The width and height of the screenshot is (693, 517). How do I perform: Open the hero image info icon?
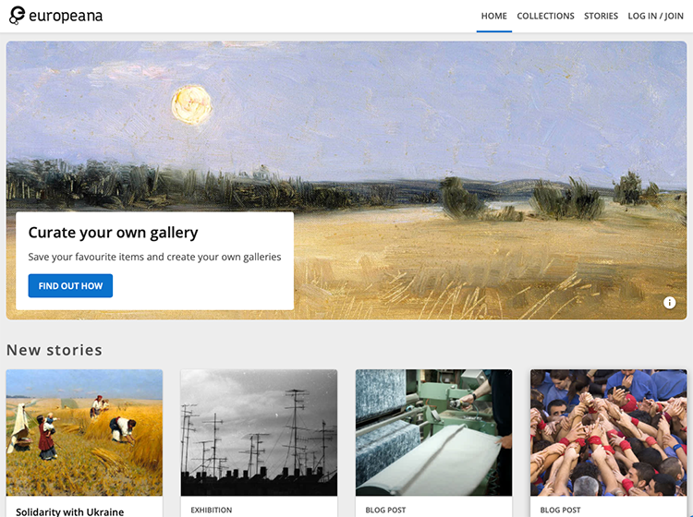(669, 303)
